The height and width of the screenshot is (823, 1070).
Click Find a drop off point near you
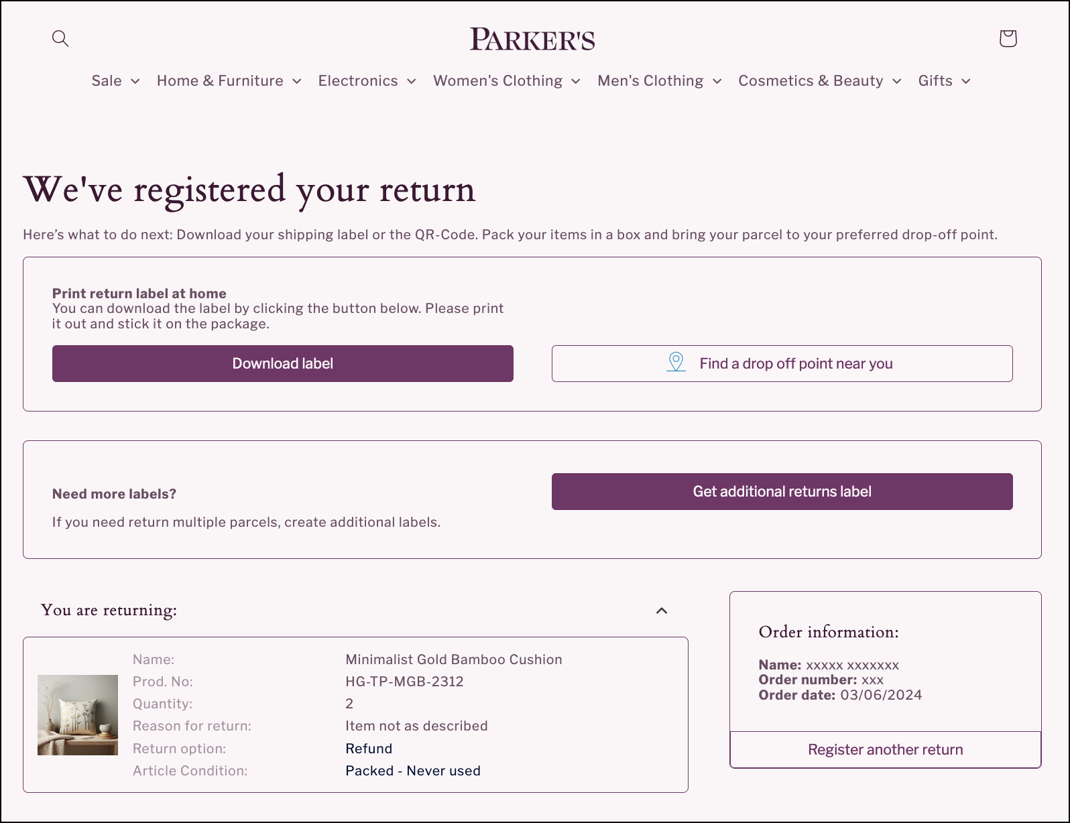(782, 363)
